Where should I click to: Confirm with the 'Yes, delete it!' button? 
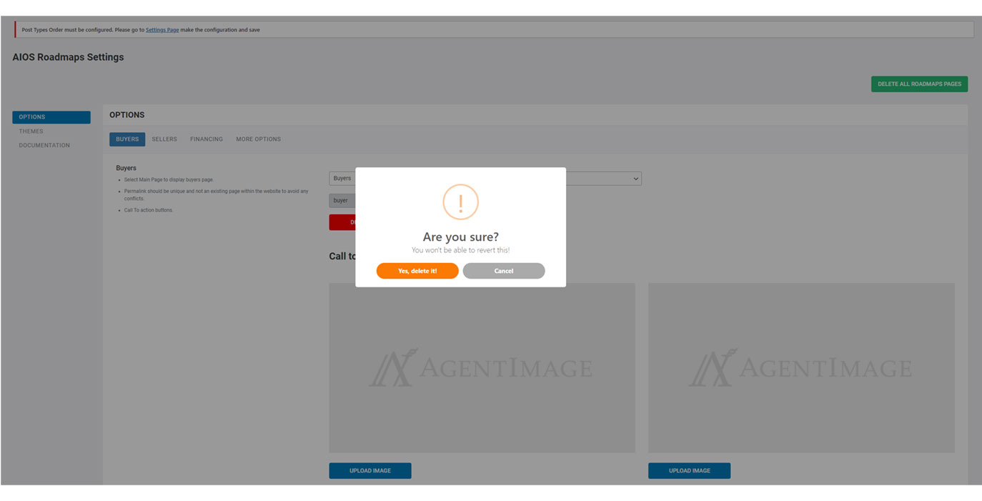417,271
